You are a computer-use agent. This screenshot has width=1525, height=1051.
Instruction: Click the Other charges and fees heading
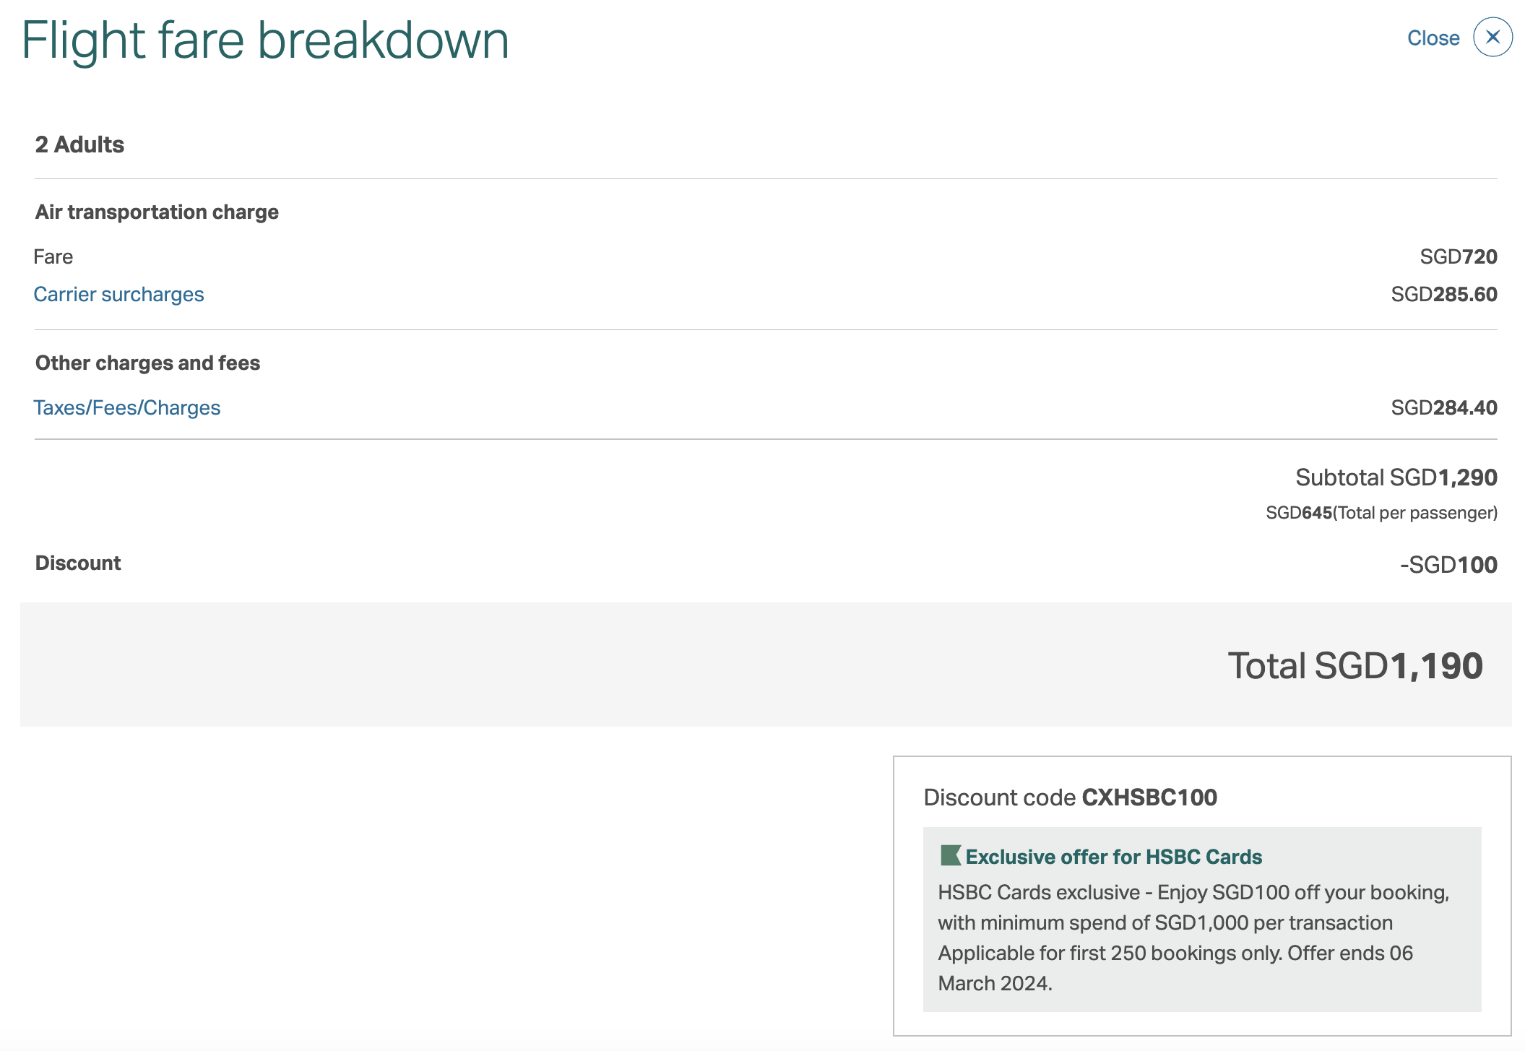click(147, 363)
